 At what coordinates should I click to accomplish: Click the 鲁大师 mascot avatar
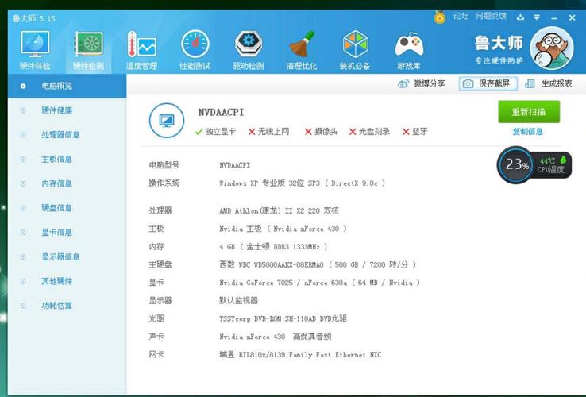[x=552, y=48]
